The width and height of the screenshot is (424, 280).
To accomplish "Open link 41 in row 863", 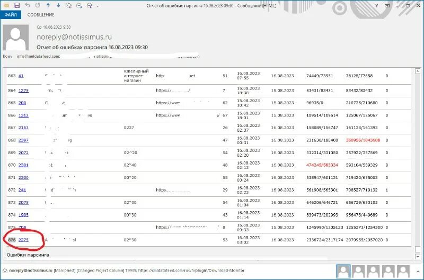I will tap(21, 76).
